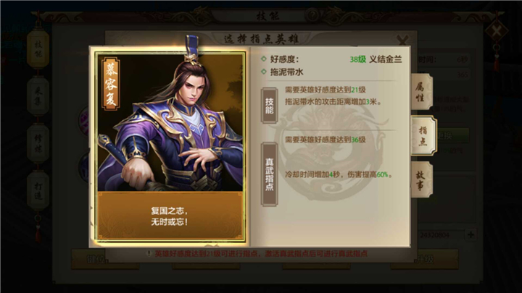Select the 打造 lantern on the left

click(x=38, y=191)
